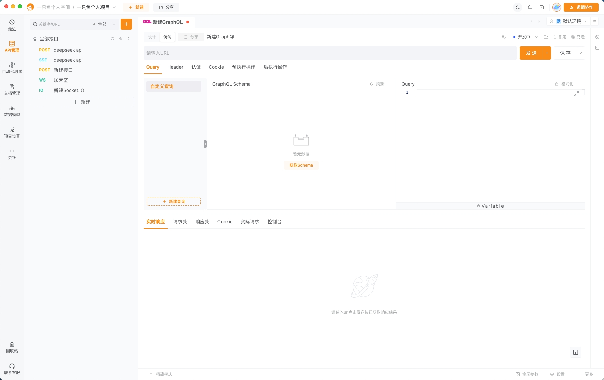Viewport: 604px width, 380px height.
Task: Click the 请输入URL input field
Action: 330,53
